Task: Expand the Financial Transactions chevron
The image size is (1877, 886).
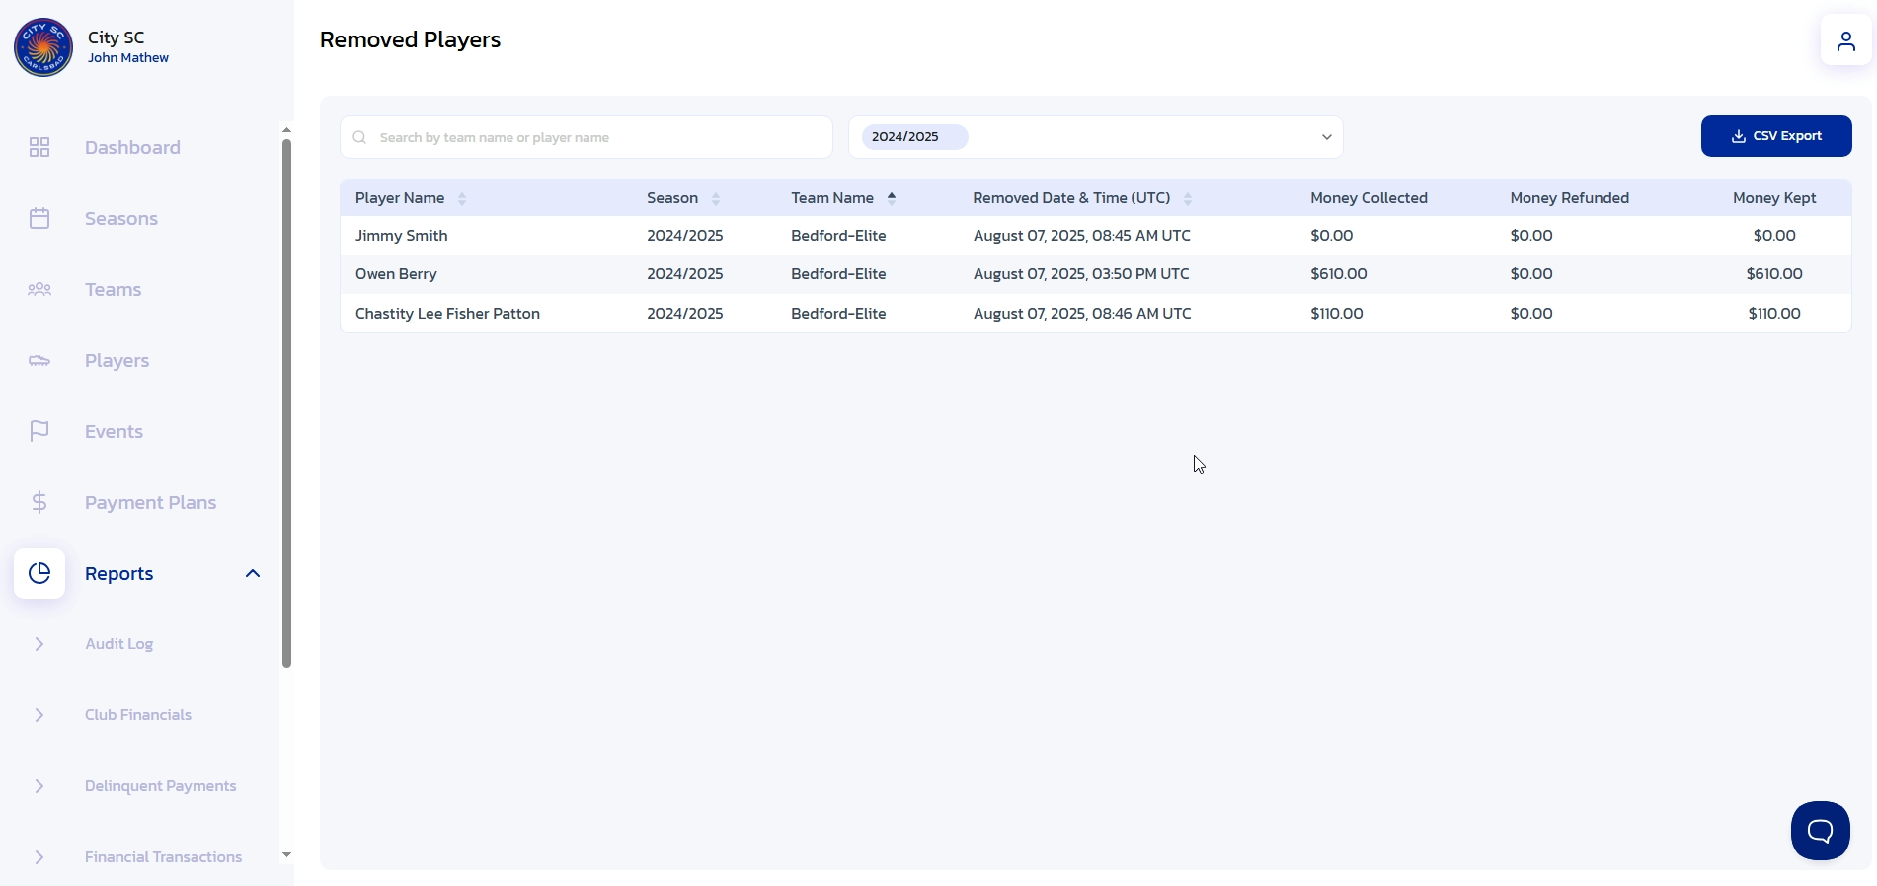Action: click(39, 857)
